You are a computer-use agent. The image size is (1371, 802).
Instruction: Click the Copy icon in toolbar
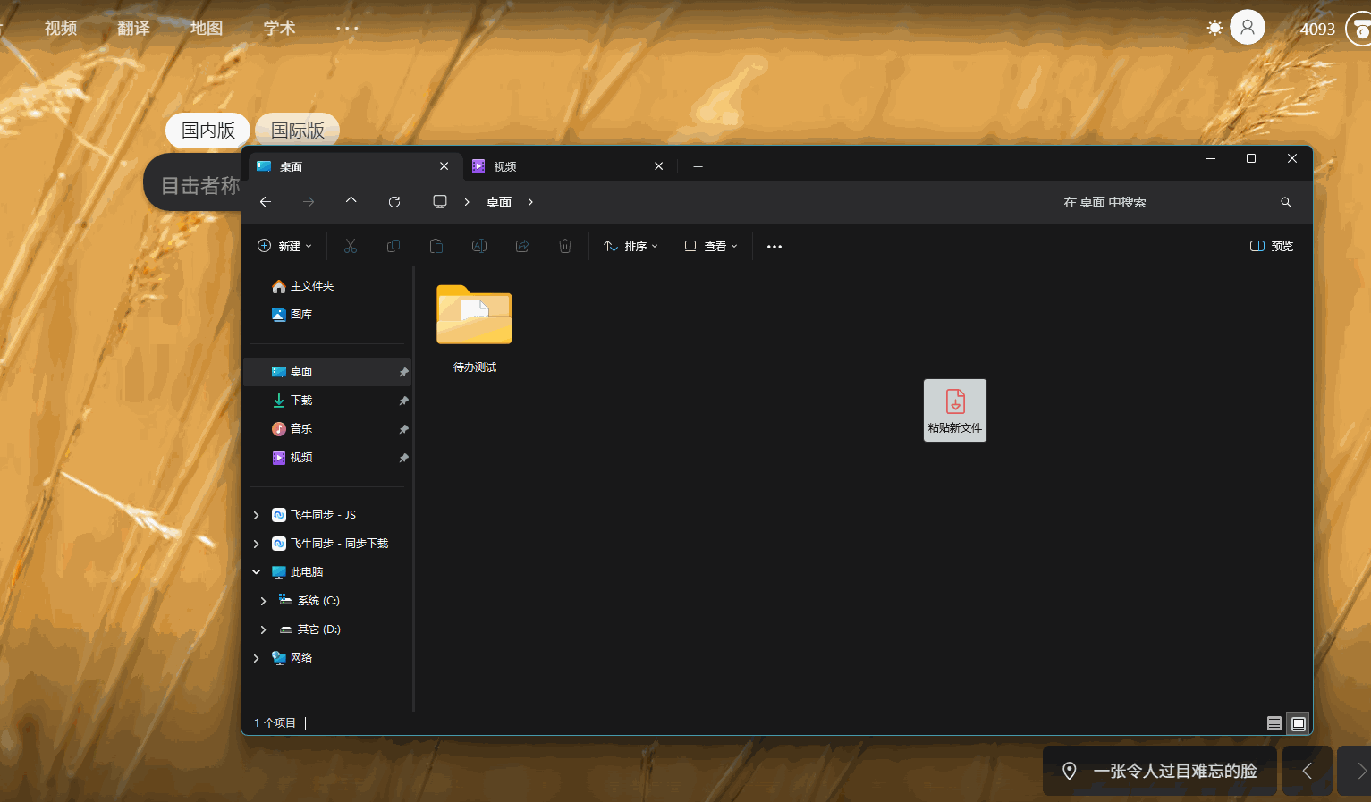pos(394,246)
